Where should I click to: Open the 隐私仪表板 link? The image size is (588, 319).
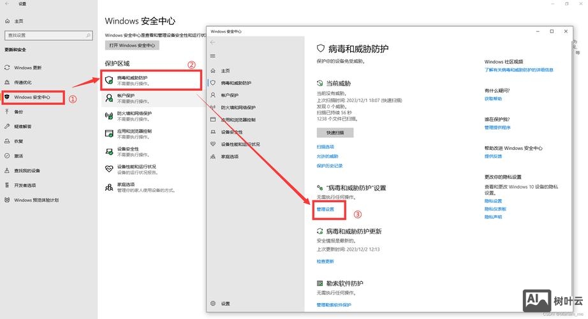[x=496, y=209]
